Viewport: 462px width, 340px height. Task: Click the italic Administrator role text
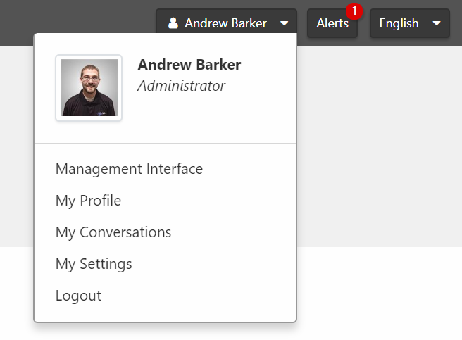pyautogui.click(x=181, y=86)
